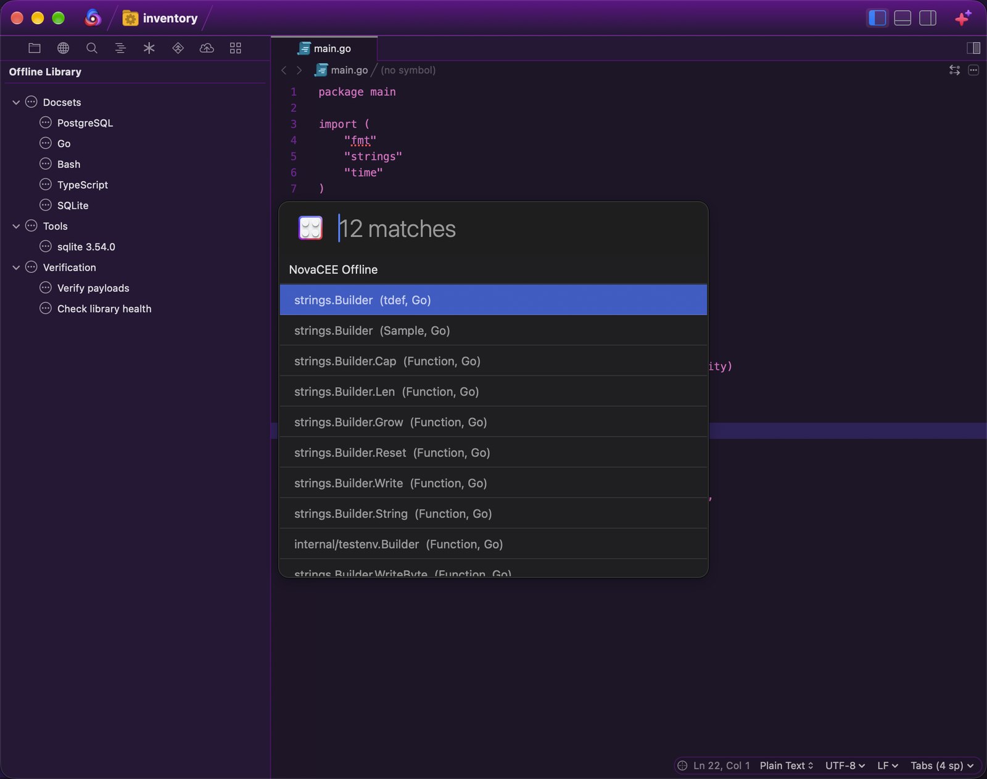This screenshot has width=987, height=779.
Task: Open the compare/swap arrows icon in path bar
Action: click(x=954, y=70)
